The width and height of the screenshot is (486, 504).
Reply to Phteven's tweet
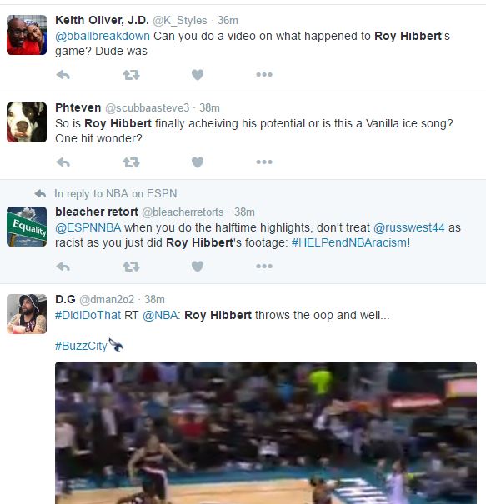pyautogui.click(x=63, y=162)
